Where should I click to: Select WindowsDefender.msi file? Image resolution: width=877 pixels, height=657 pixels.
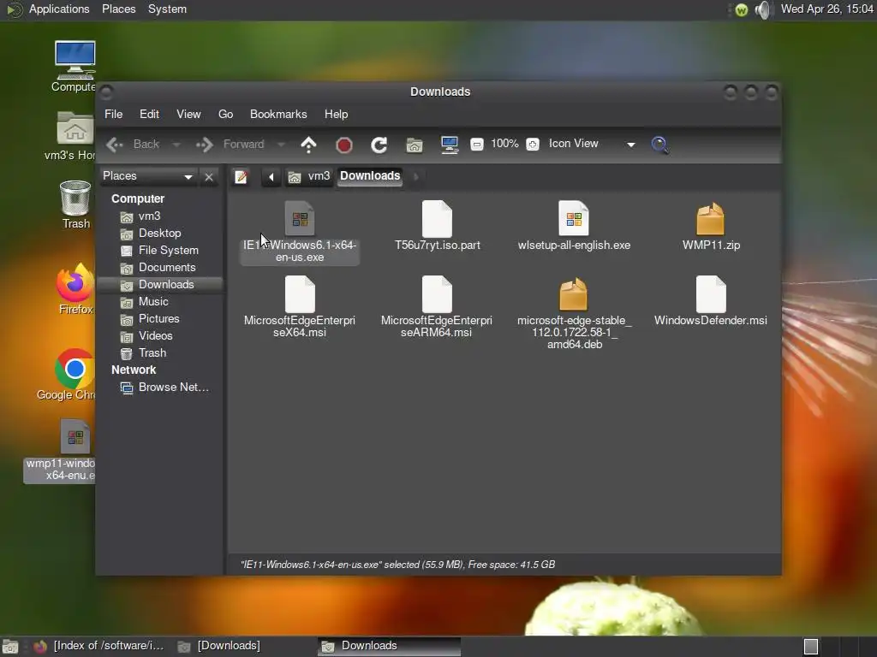pyautogui.click(x=711, y=301)
